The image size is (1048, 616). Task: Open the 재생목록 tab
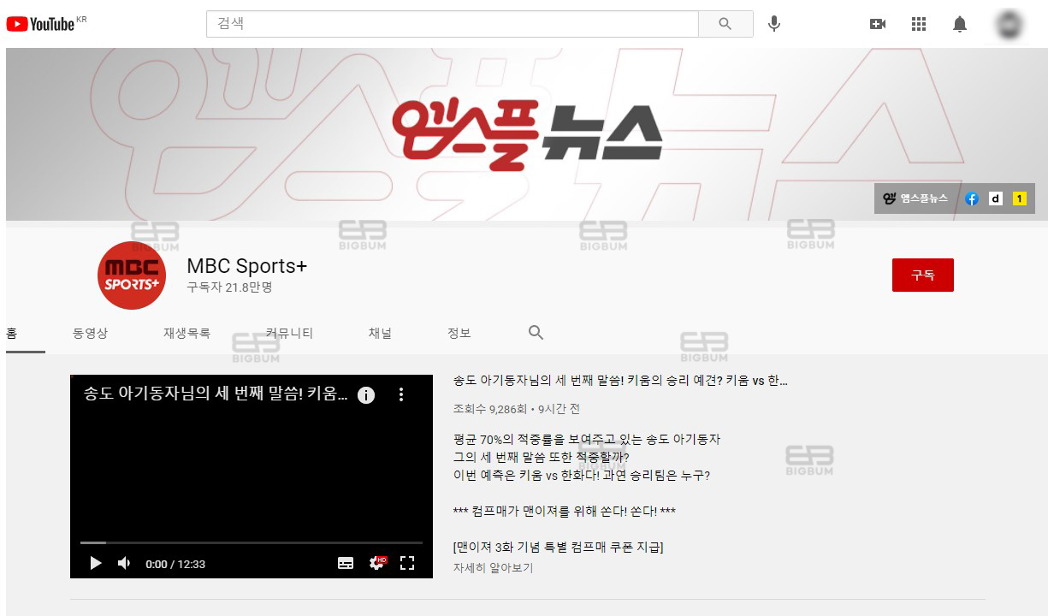187,333
